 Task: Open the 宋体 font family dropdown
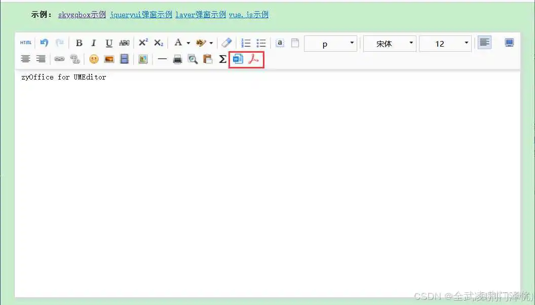click(x=389, y=44)
